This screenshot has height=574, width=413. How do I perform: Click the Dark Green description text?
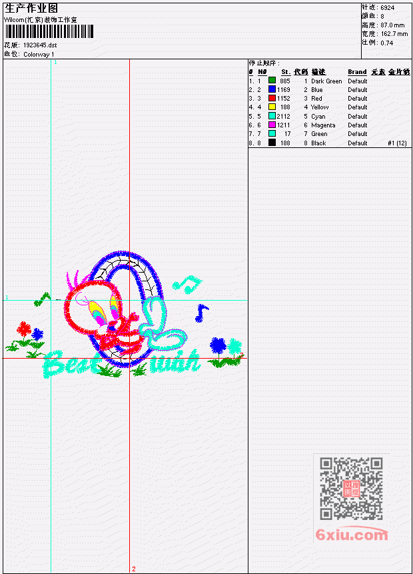(x=326, y=81)
